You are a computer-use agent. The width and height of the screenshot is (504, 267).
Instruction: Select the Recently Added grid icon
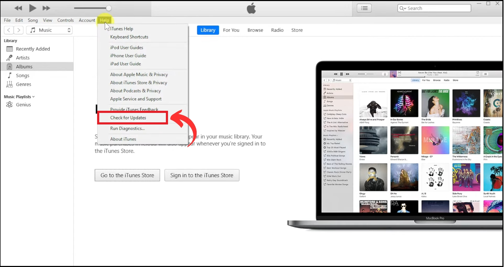pyautogui.click(x=9, y=49)
